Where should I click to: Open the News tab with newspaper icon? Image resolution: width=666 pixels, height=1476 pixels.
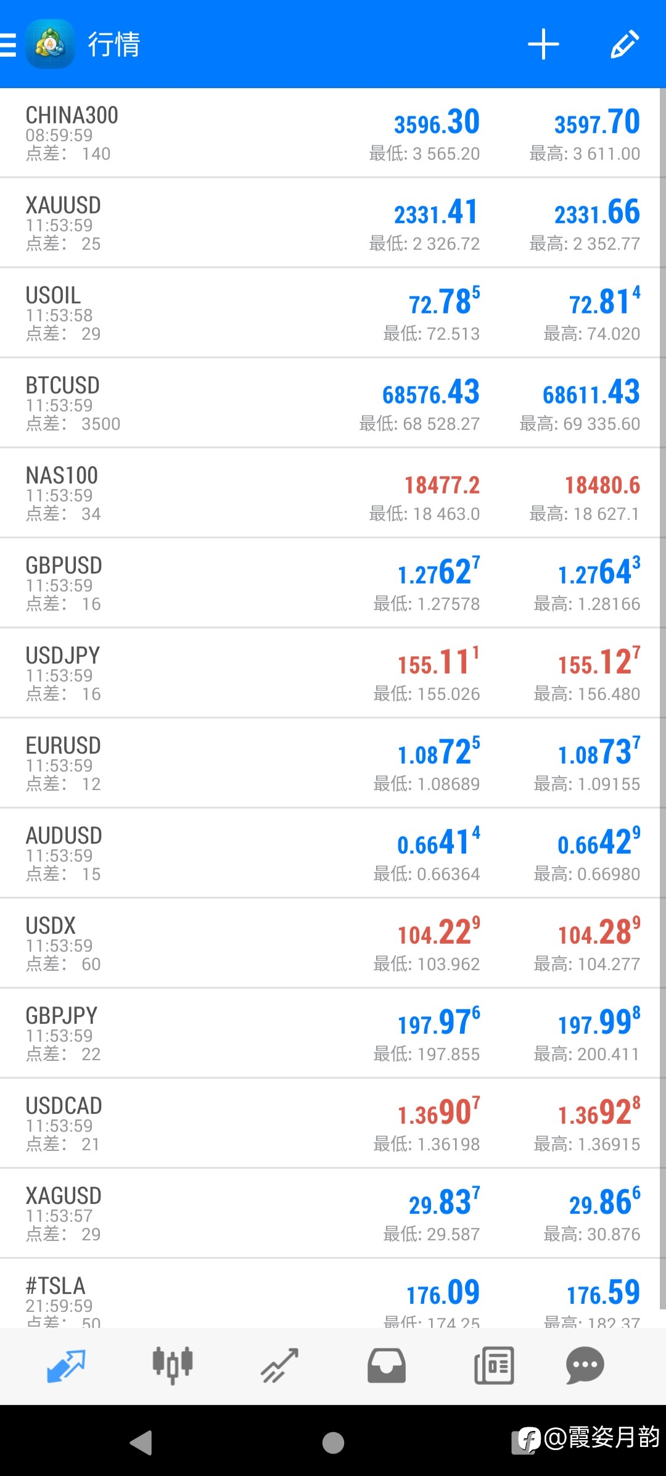(x=494, y=1366)
